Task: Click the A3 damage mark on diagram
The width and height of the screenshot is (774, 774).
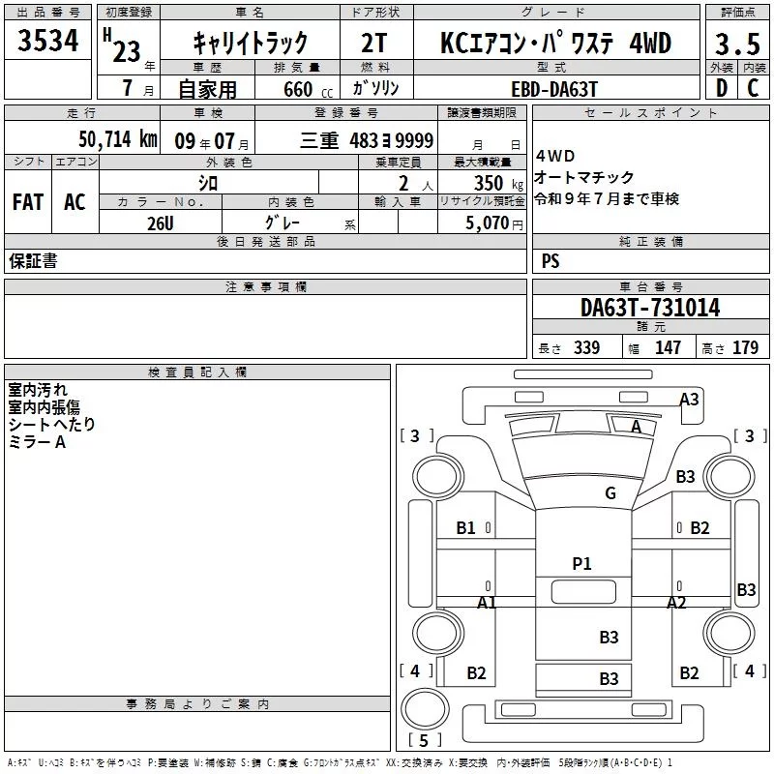Action: click(689, 400)
